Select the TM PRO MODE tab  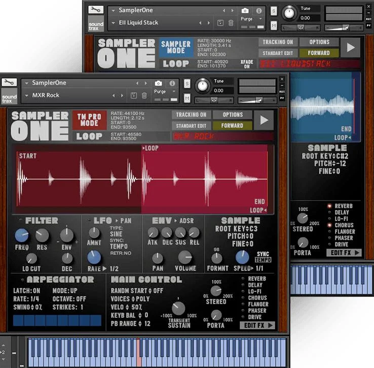[x=89, y=120]
